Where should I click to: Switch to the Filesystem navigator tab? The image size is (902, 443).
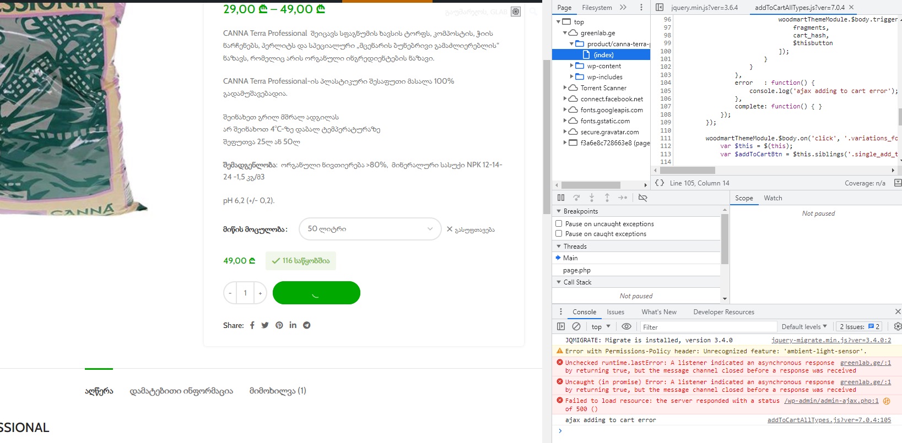pyautogui.click(x=597, y=8)
